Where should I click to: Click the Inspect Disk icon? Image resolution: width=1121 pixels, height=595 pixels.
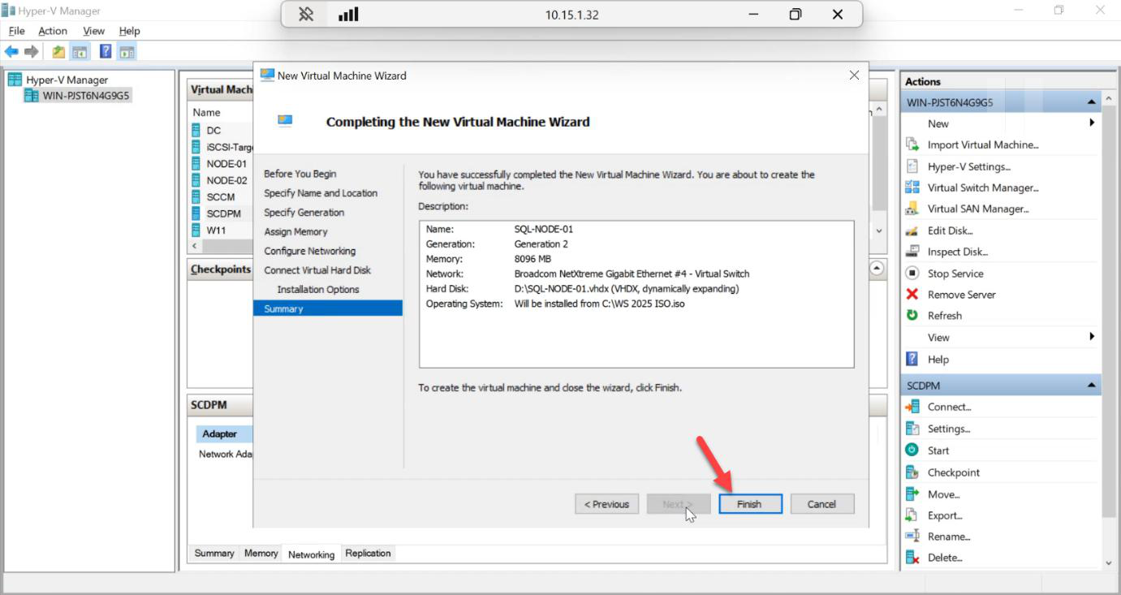(x=912, y=252)
